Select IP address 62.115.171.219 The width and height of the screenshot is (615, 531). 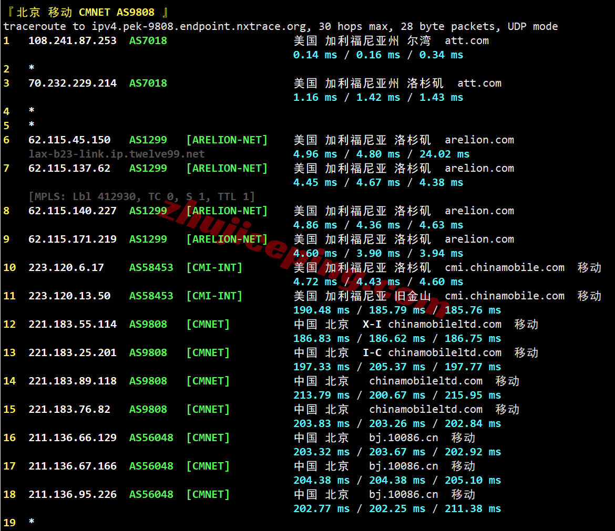73,239
